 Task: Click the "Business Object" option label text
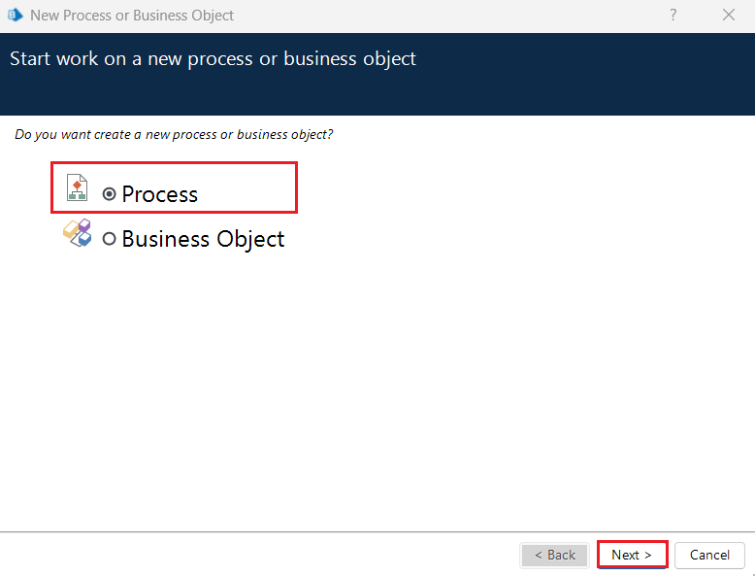[203, 239]
